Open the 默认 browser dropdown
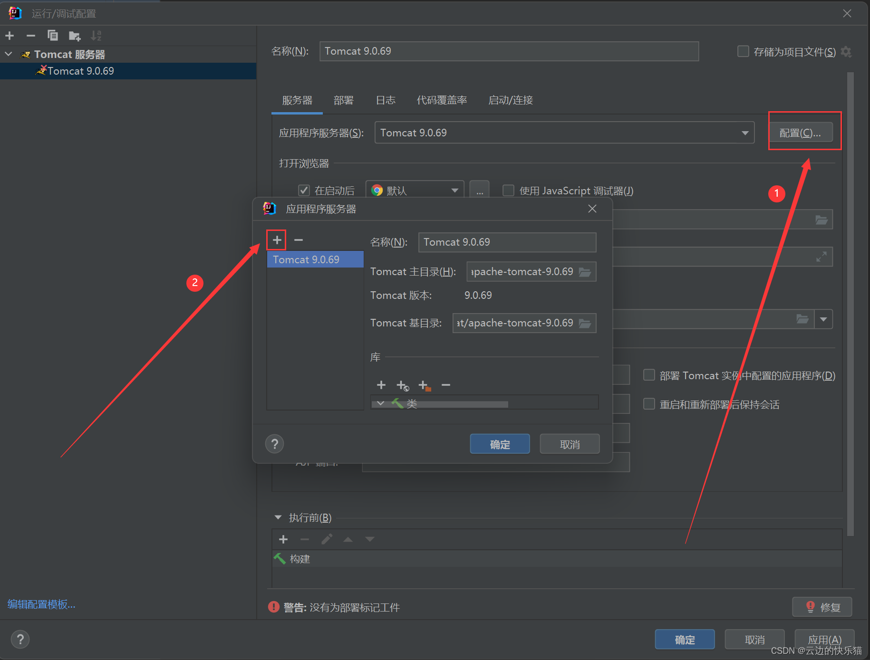 (x=415, y=191)
